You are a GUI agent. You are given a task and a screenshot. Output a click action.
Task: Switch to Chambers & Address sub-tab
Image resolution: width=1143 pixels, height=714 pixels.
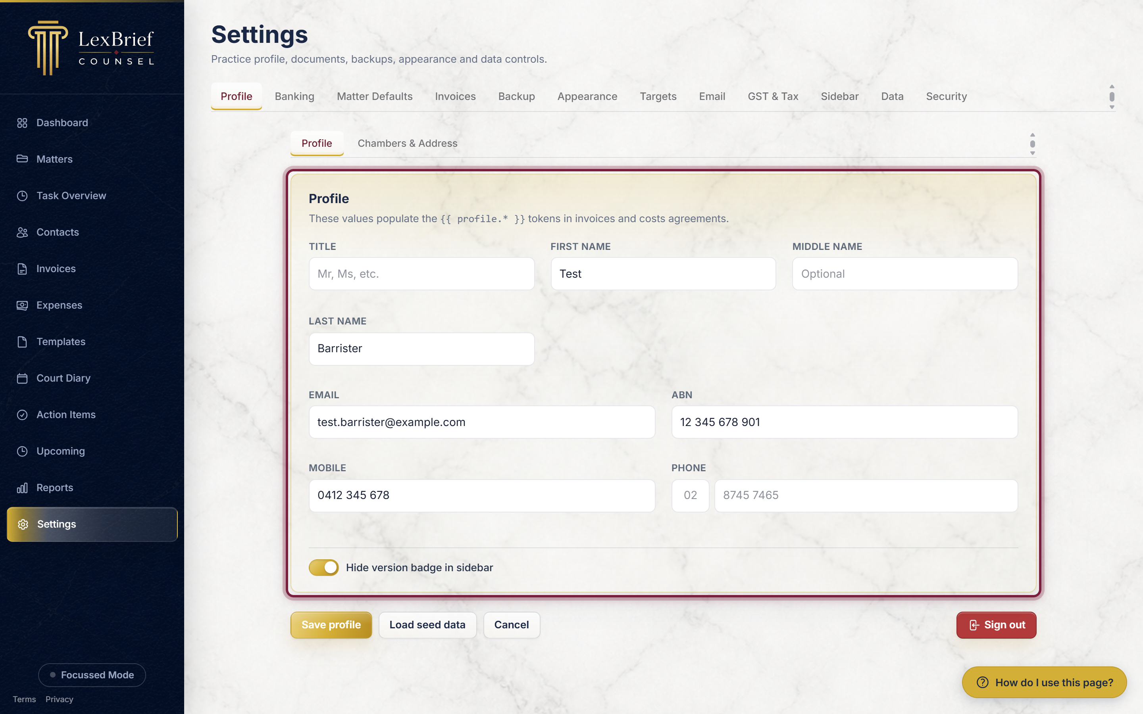tap(407, 143)
